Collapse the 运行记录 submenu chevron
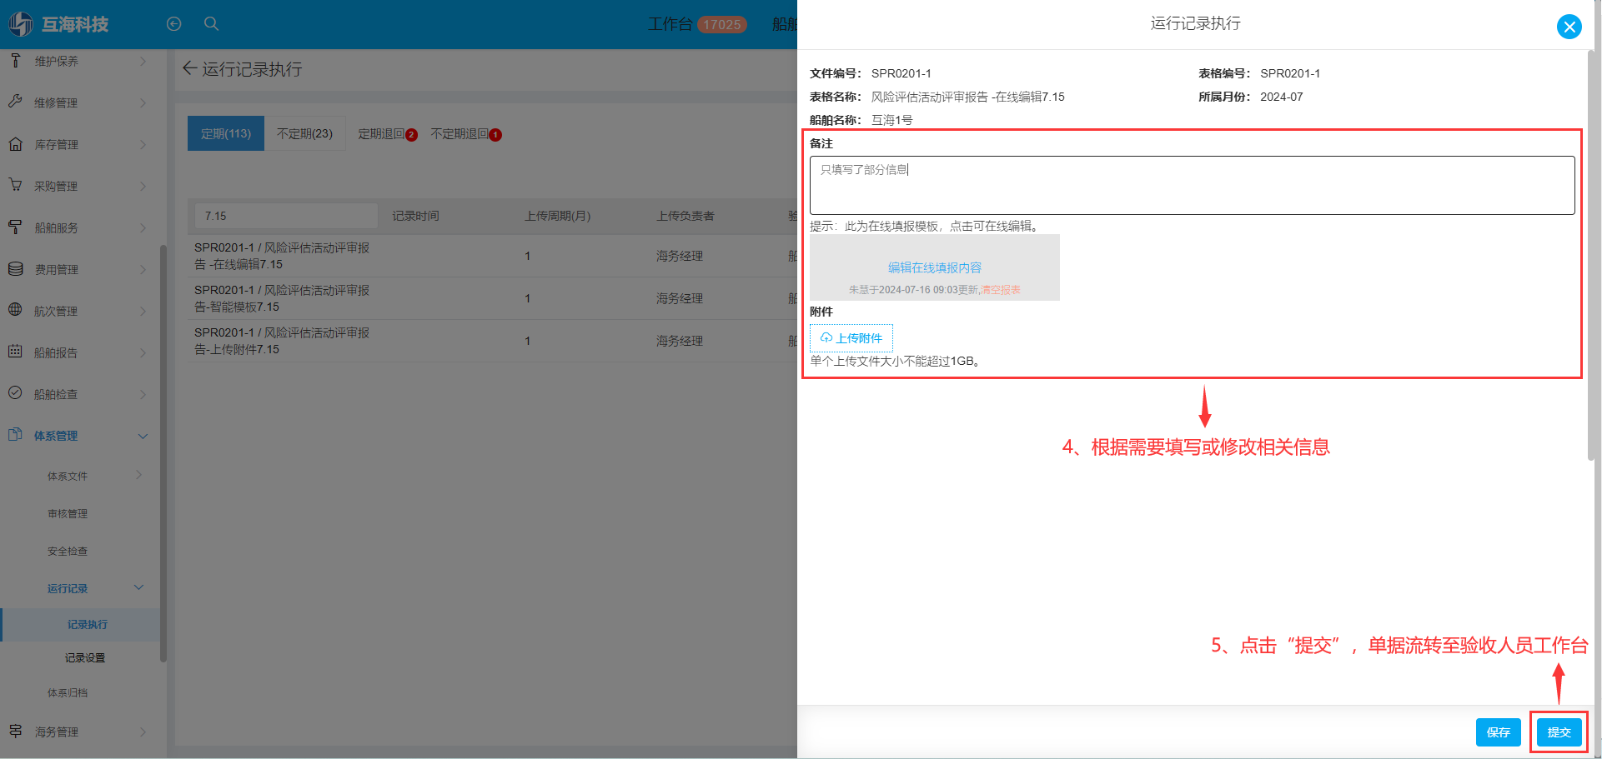The width and height of the screenshot is (1602, 759). (138, 587)
